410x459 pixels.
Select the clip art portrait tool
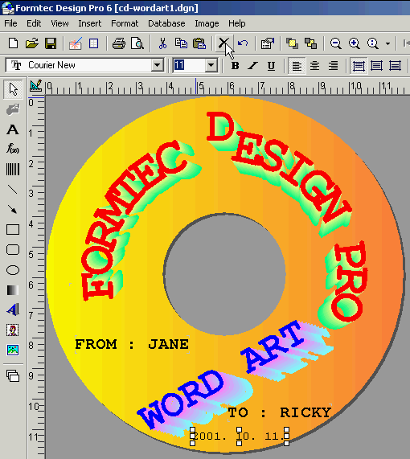coord(13,330)
